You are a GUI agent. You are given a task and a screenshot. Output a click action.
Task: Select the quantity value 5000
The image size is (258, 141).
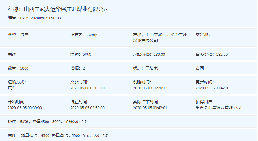click(x=24, y=68)
